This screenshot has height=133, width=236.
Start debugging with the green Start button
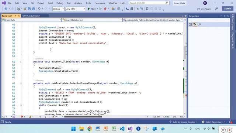92,9
